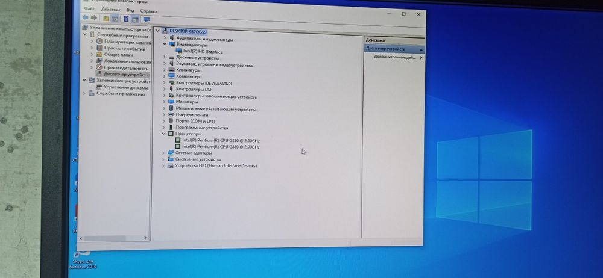This screenshot has height=278, width=603.
Task: Click the Forward arrow toolbar icon
Action: [94, 18]
